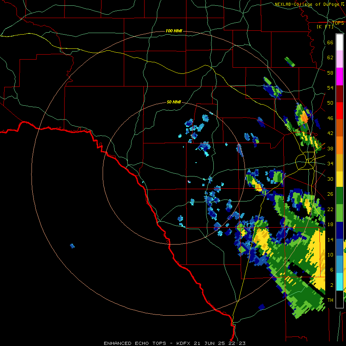Viewport: 346px width, 346px height.
Task: Click the legend value "46"
Action: tap(330, 118)
